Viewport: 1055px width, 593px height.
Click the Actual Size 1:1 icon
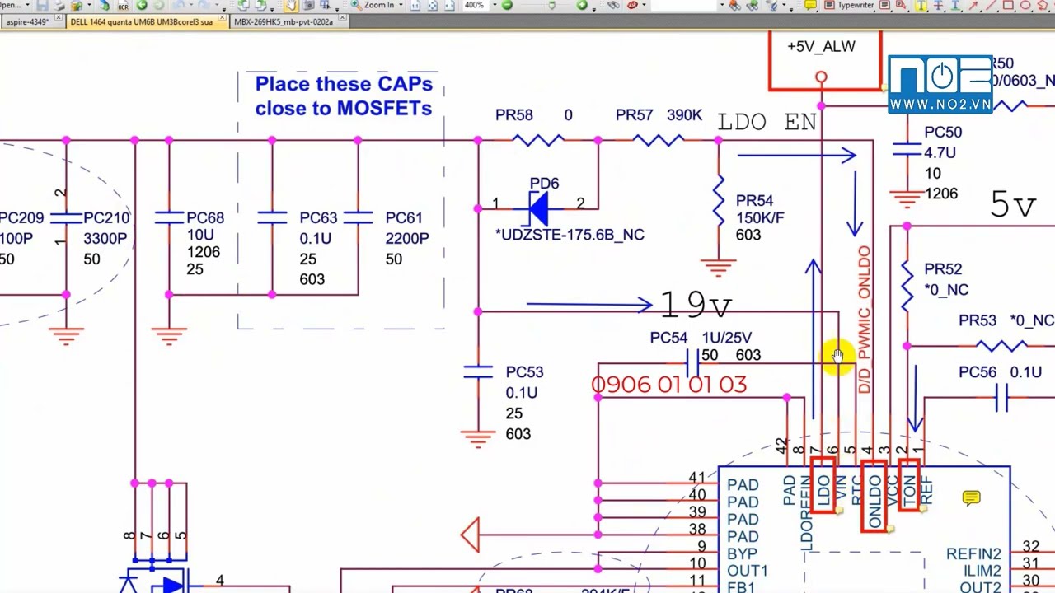click(x=415, y=6)
